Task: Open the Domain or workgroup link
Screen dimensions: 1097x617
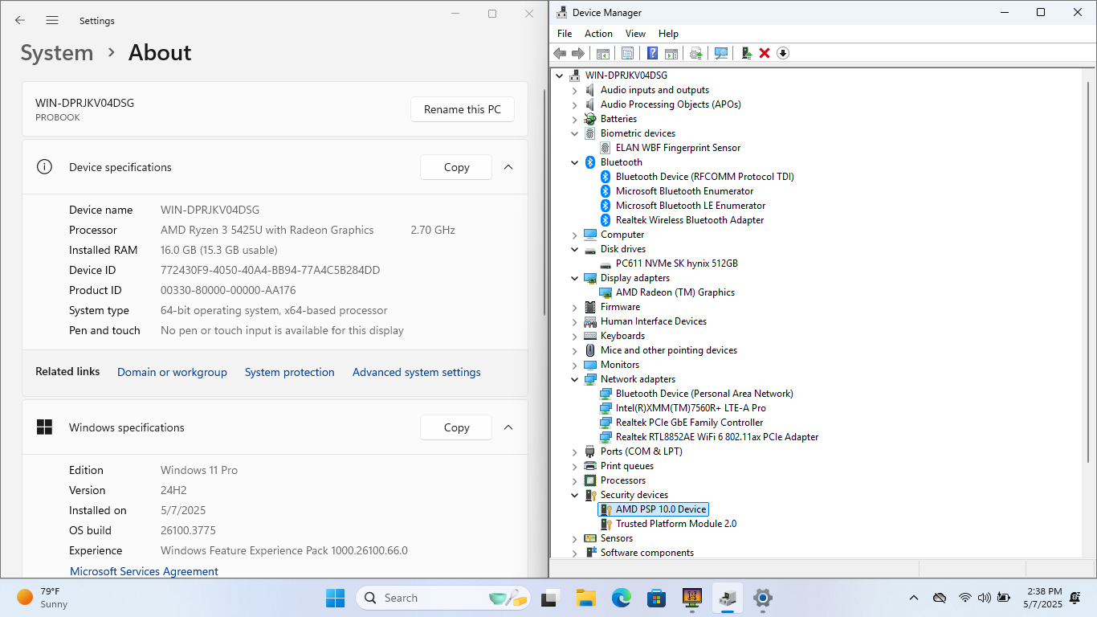Action: tap(172, 372)
